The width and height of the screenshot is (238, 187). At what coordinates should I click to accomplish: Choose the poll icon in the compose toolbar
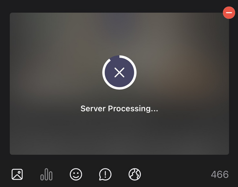47,174
